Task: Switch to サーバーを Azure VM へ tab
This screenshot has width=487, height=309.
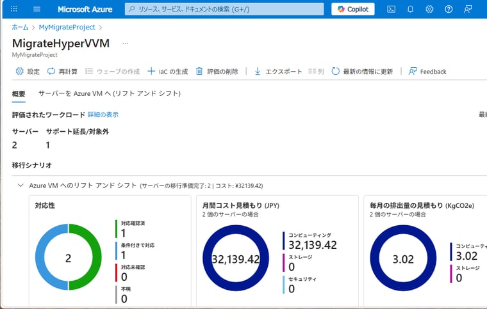Action: click(110, 93)
